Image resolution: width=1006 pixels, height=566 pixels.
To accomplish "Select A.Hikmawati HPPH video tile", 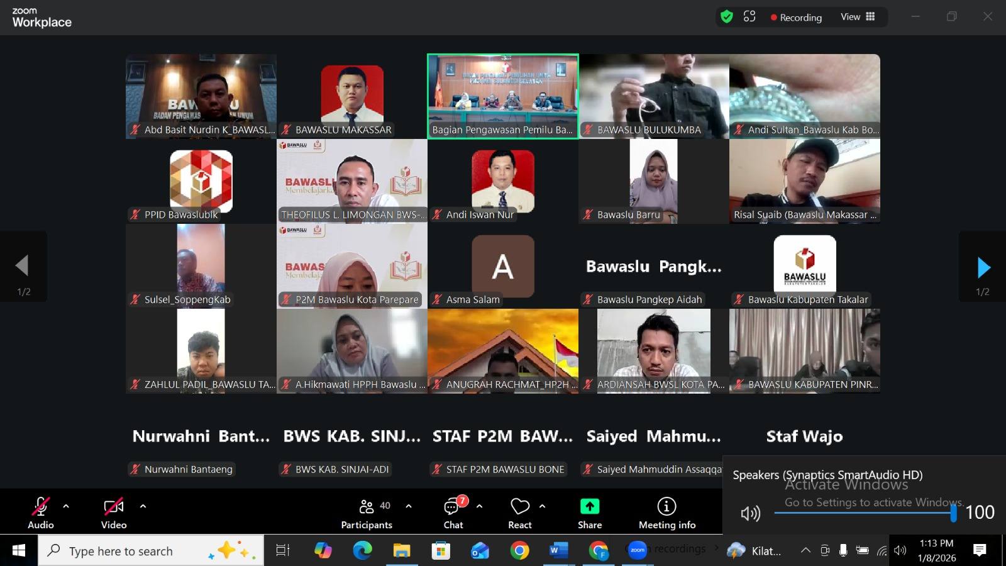I will pyautogui.click(x=352, y=351).
